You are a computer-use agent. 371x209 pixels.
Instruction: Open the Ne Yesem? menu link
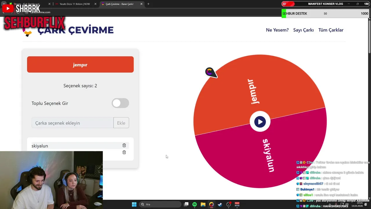tap(277, 30)
